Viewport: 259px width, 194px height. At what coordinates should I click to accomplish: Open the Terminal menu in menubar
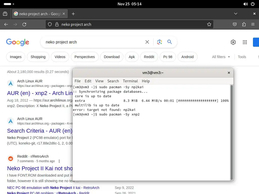pyautogui.click(x=130, y=81)
